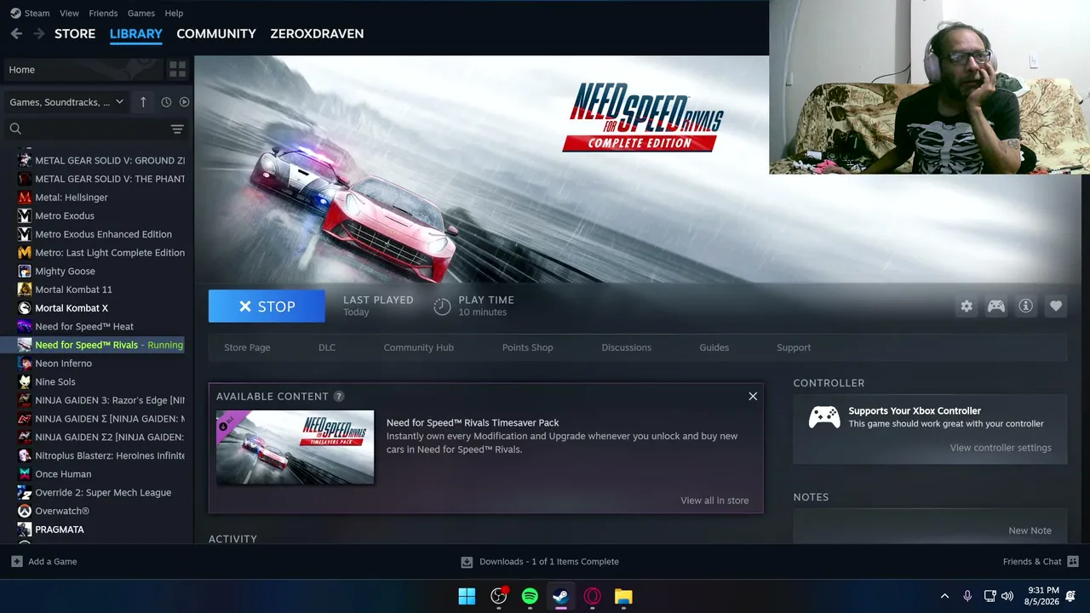
Task: Click View all in store
Action: 714,501
